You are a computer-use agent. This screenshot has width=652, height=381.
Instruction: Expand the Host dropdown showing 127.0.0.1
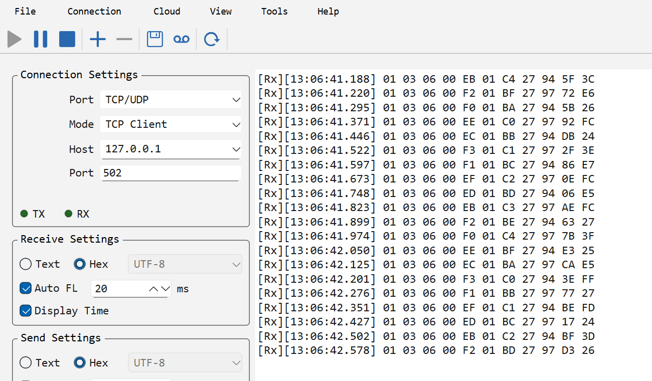171,149
